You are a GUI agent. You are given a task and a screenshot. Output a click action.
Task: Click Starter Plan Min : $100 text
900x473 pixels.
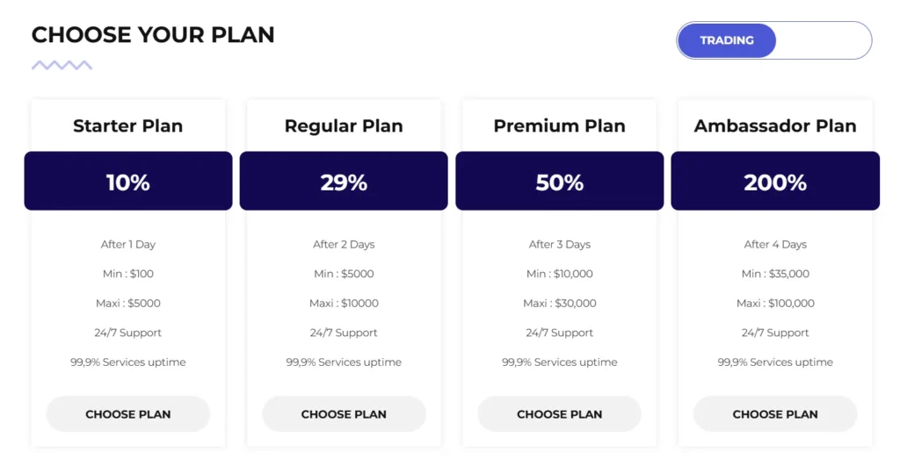tap(128, 274)
